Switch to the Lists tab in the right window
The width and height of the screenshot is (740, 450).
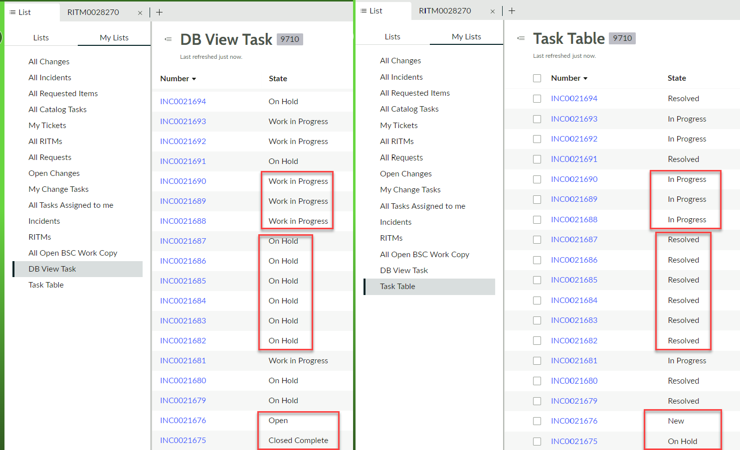(x=392, y=37)
